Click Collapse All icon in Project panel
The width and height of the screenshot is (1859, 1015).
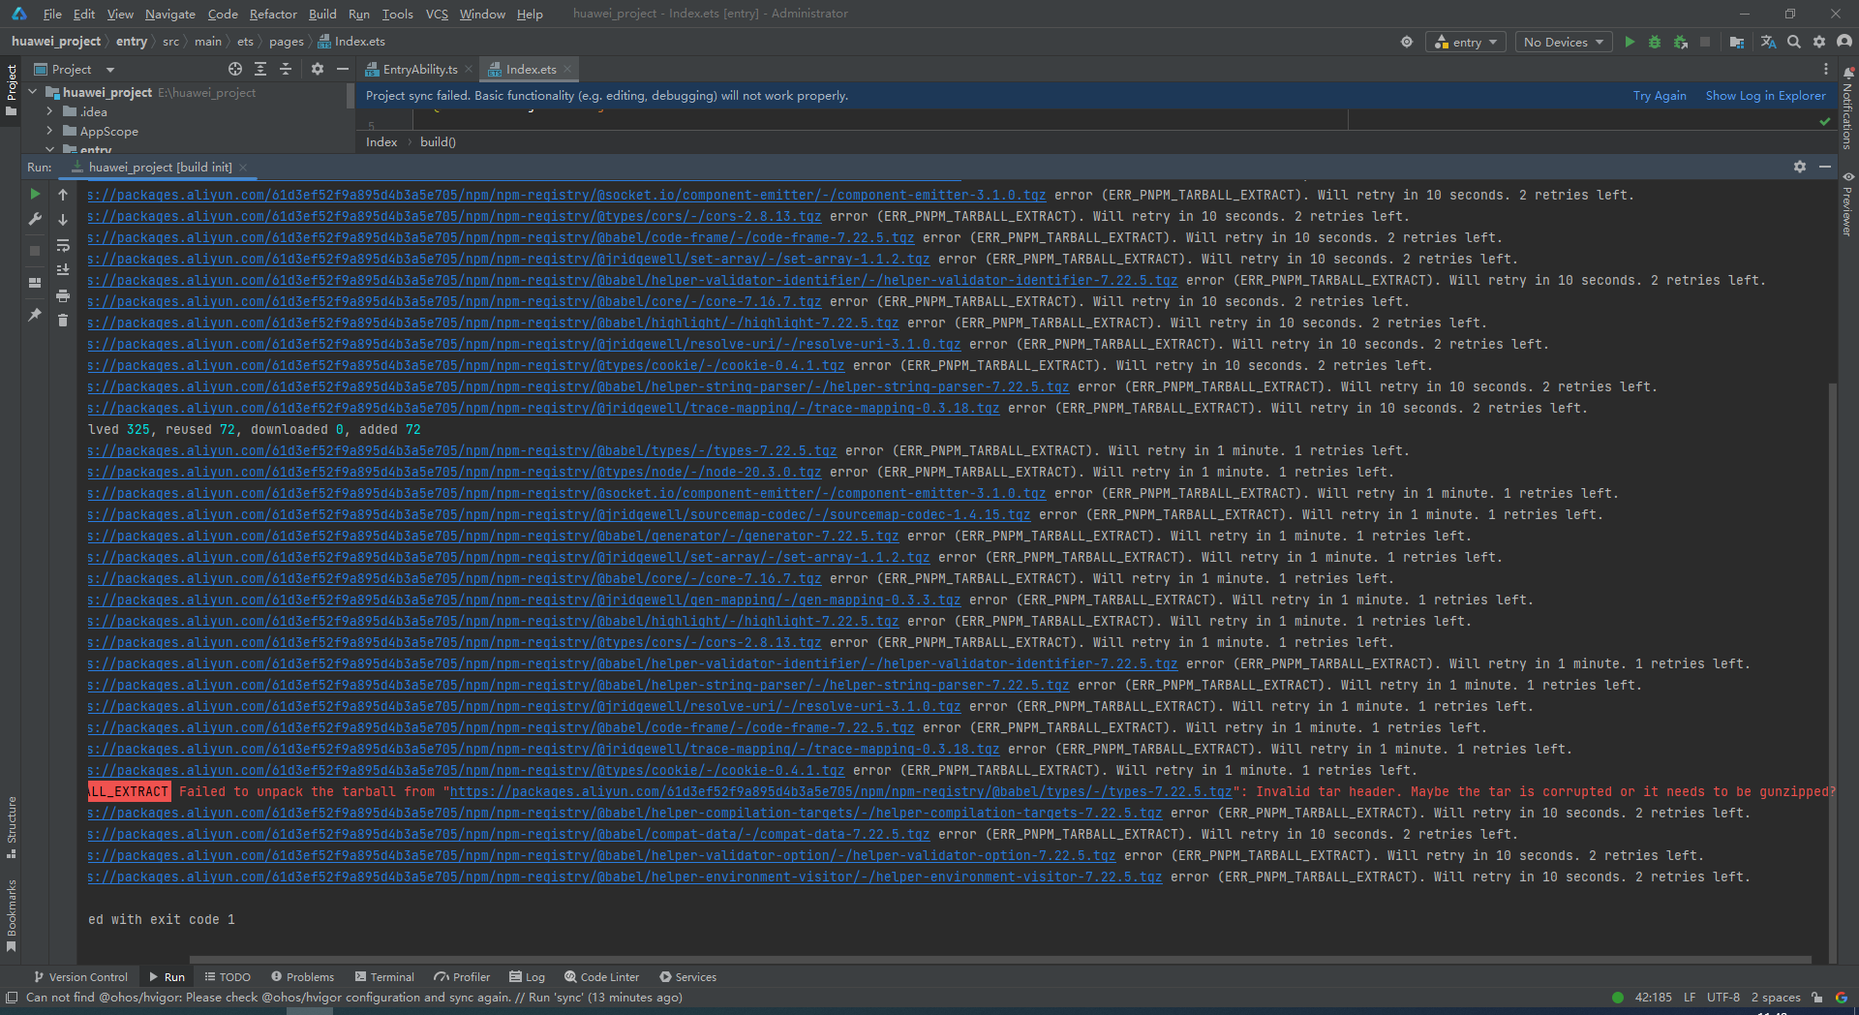click(286, 69)
